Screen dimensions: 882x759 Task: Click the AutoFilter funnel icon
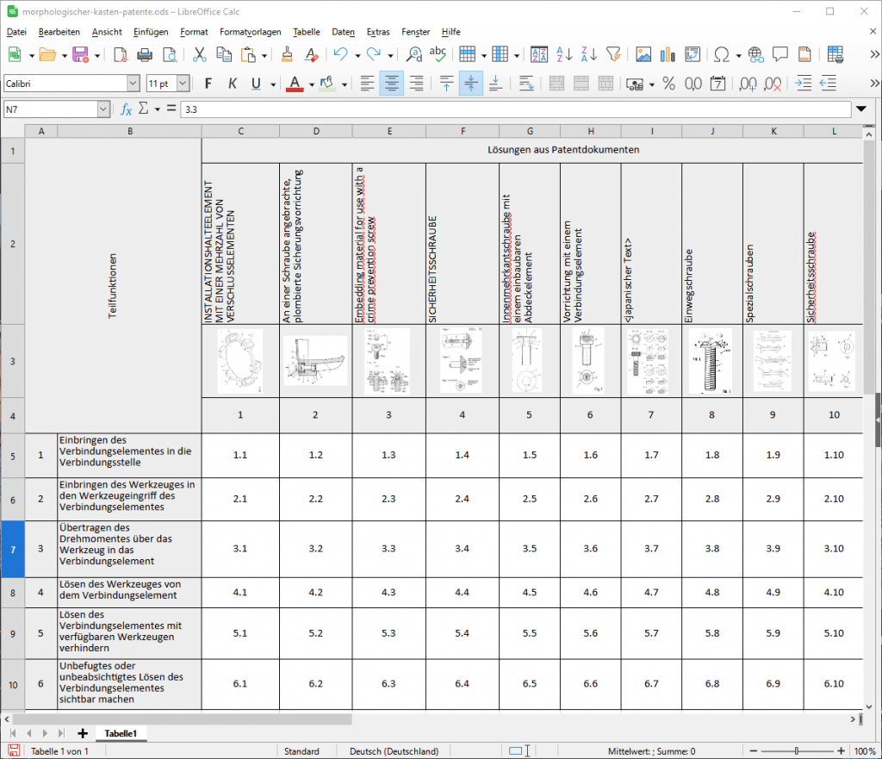(x=613, y=54)
